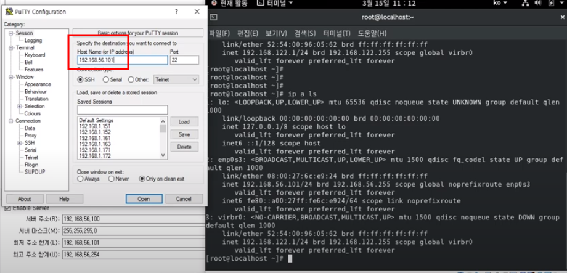Click the Load saved session button

coord(184,121)
